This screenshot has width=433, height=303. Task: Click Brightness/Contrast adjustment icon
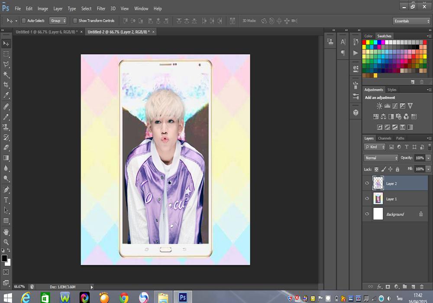(x=379, y=106)
